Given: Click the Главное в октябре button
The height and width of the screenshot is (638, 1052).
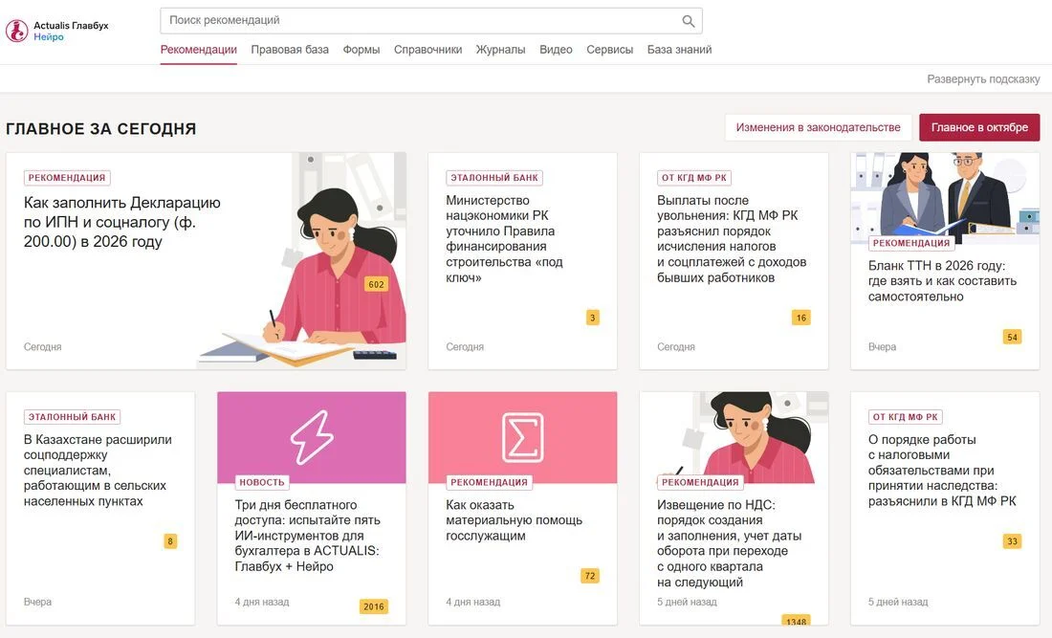Looking at the screenshot, I should click(979, 127).
